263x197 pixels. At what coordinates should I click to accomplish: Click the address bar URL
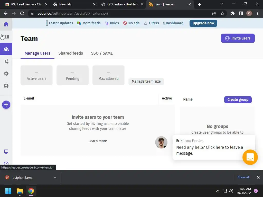point(72,13)
